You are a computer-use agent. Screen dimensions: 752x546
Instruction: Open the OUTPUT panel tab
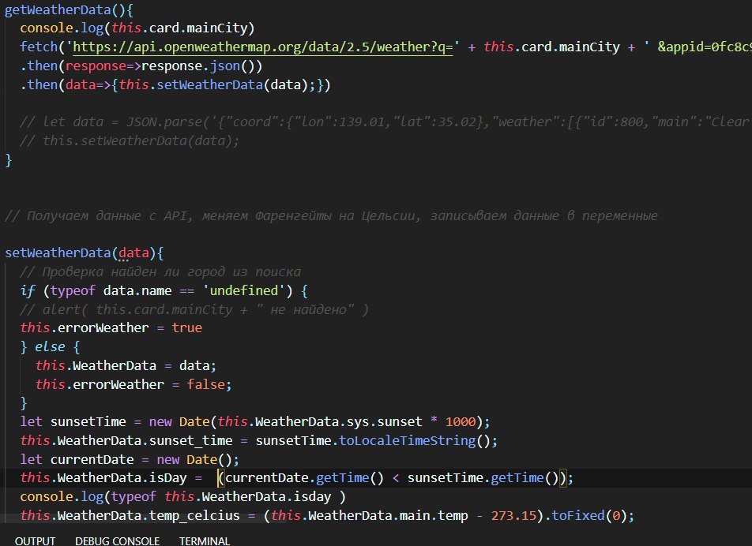click(x=35, y=540)
